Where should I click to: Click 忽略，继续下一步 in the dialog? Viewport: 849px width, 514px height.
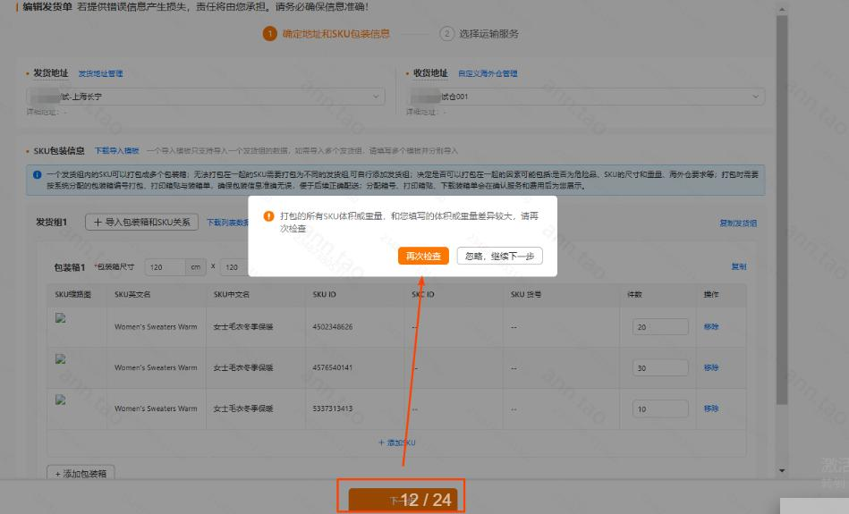coord(499,256)
